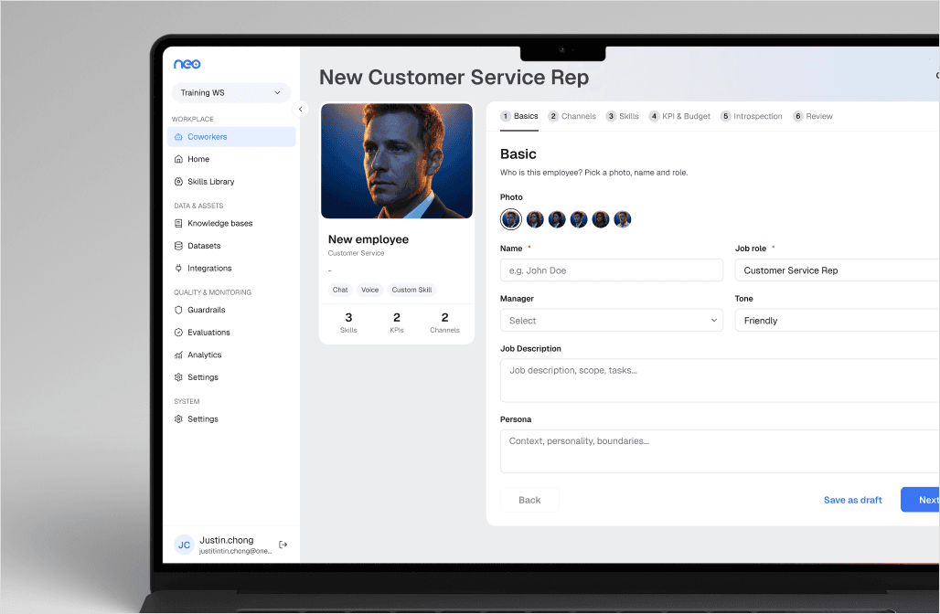
Task: Click the New employee name heading
Action: click(x=369, y=239)
